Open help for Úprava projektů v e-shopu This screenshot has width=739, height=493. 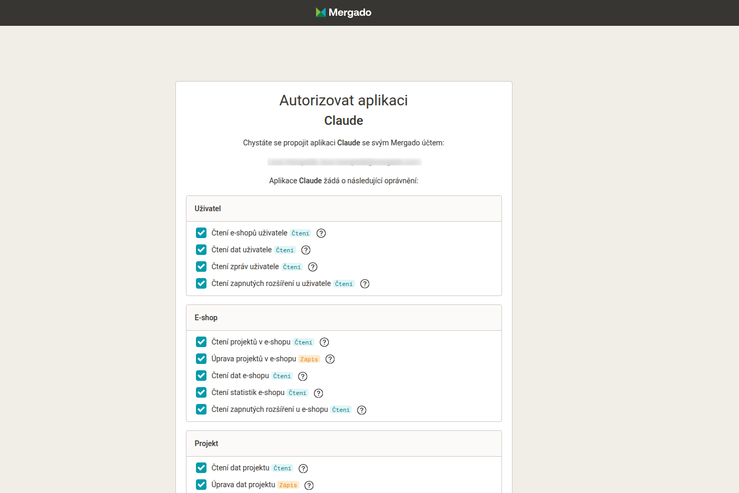330,359
